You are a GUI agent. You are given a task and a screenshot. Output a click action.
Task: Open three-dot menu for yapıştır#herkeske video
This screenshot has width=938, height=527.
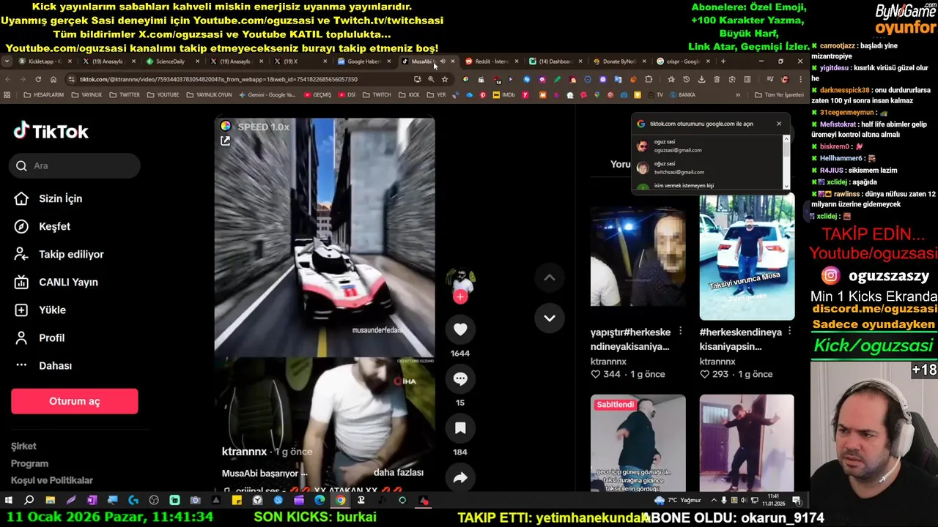(681, 331)
